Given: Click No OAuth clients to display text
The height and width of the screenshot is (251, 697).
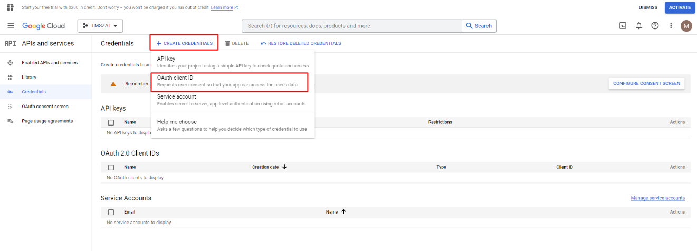Looking at the screenshot, I should tap(135, 178).
